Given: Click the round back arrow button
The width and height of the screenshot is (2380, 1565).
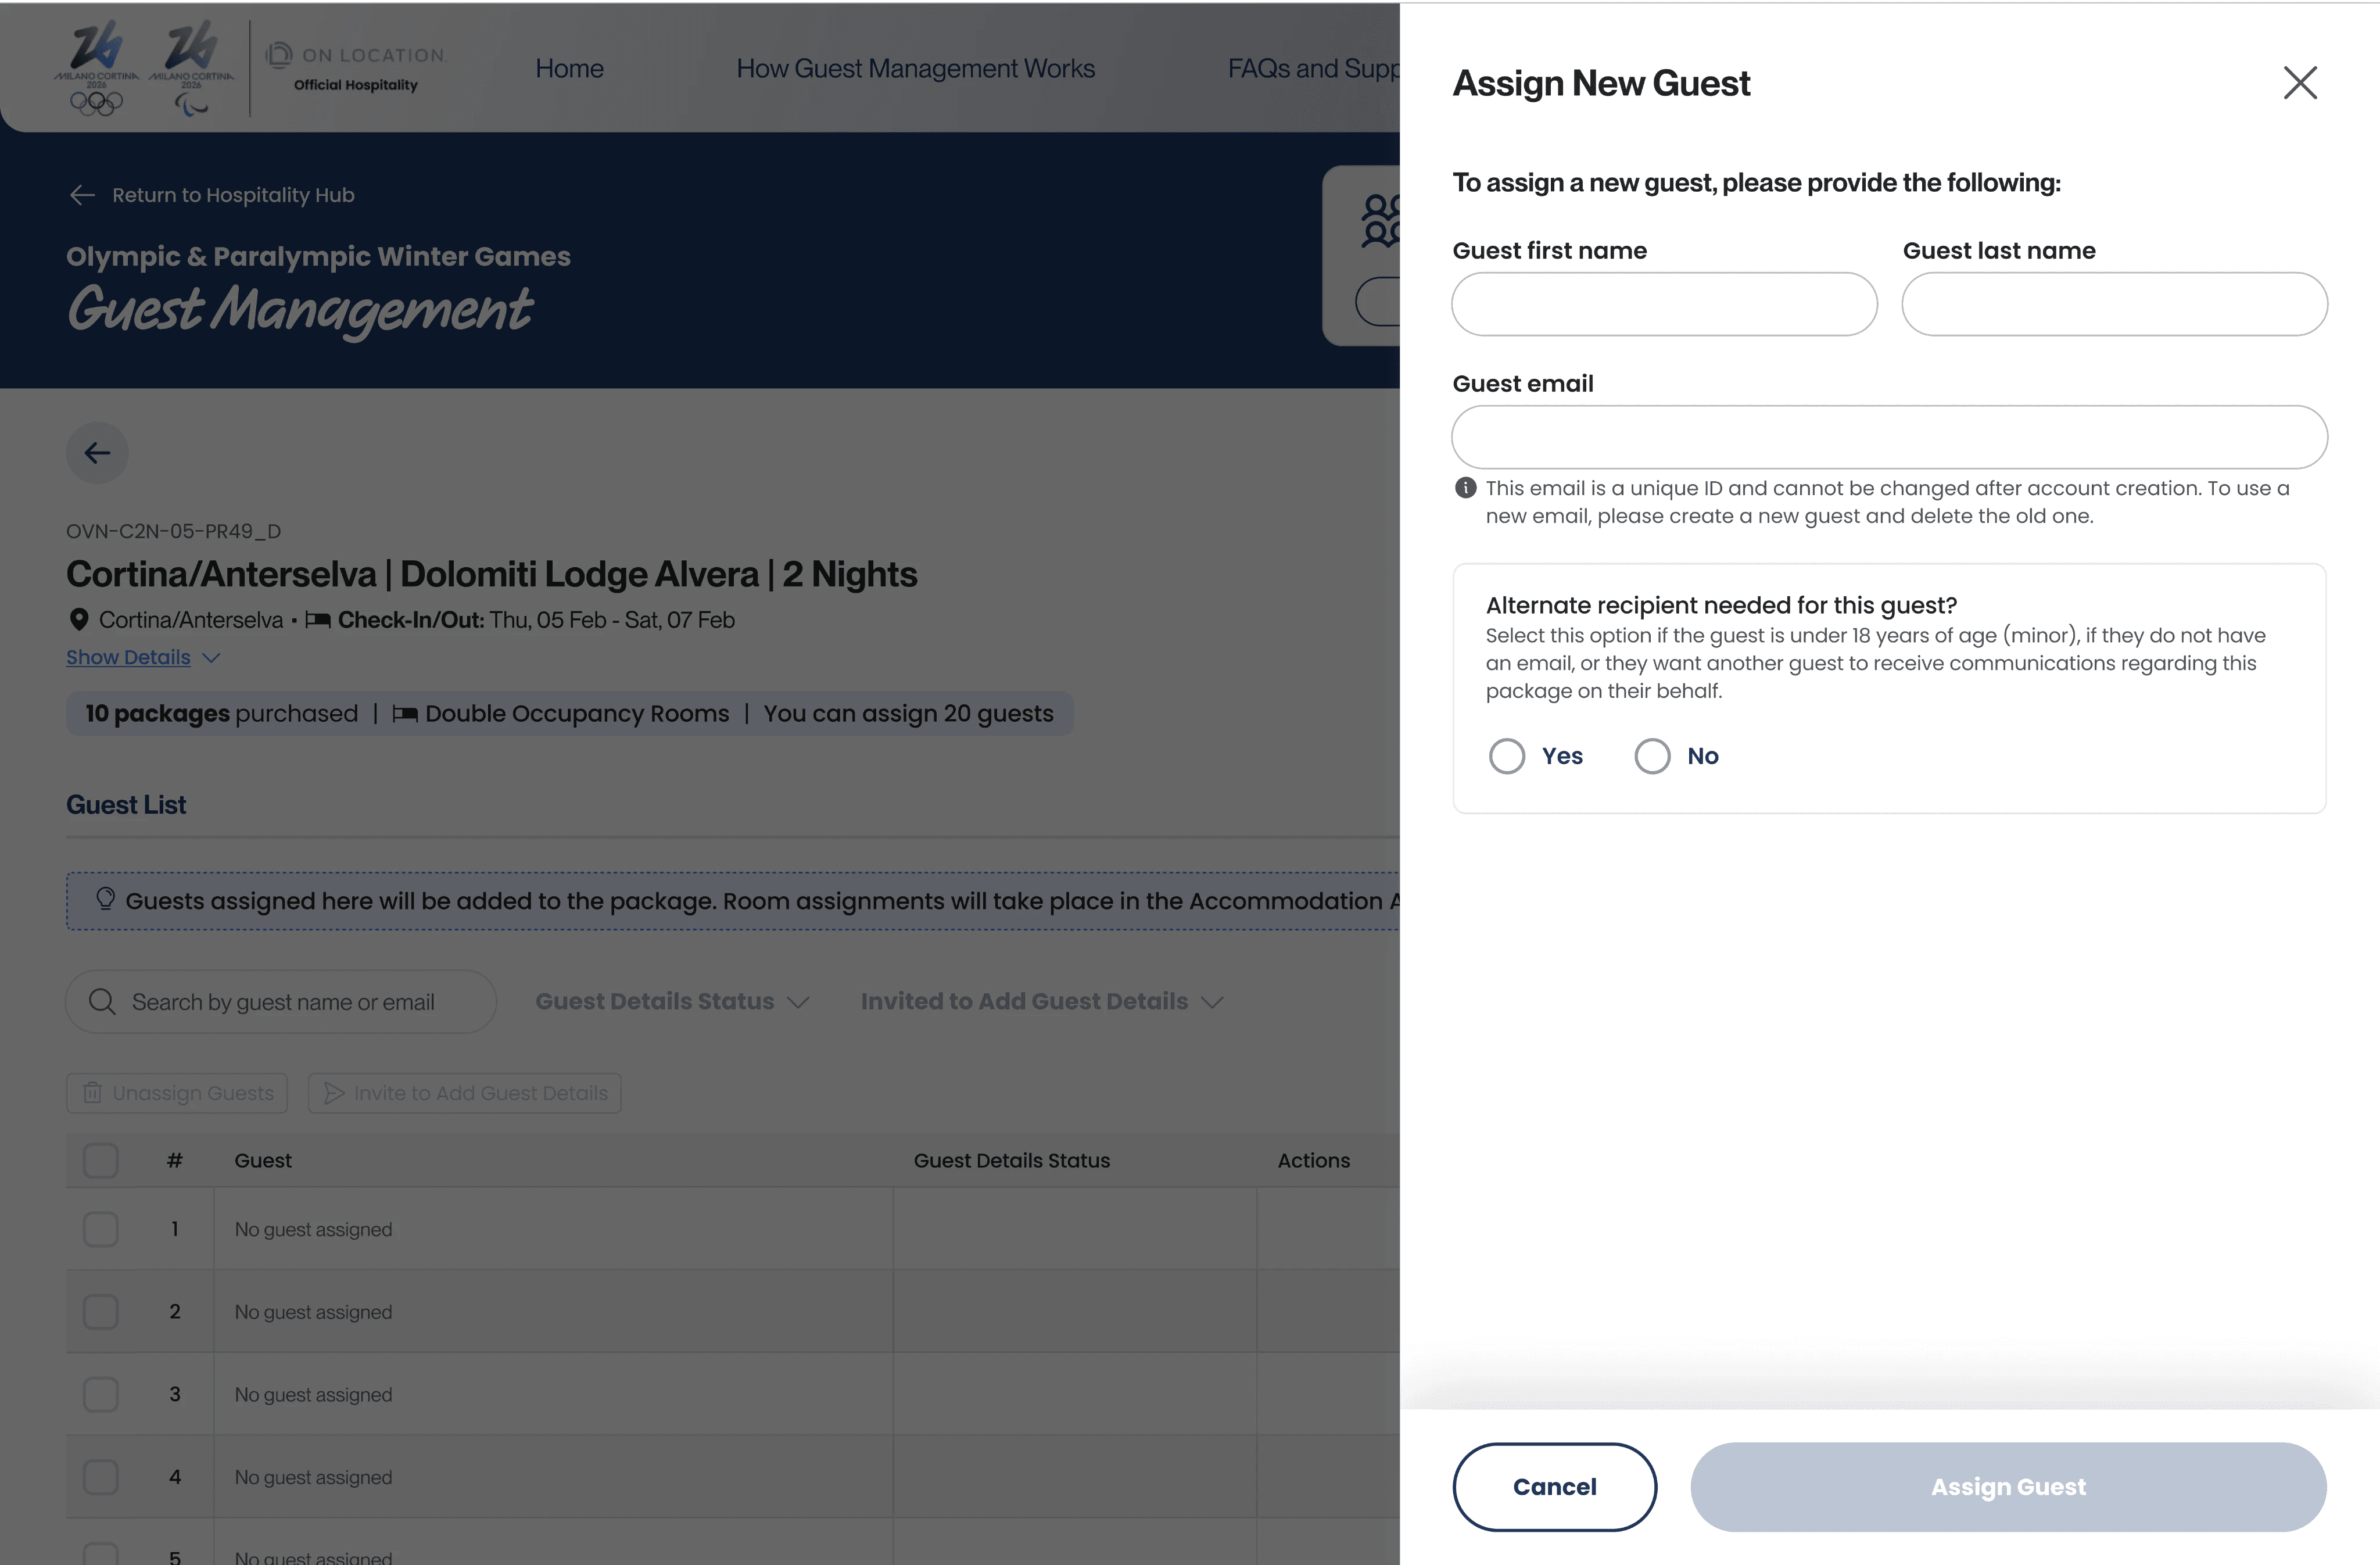Looking at the screenshot, I should tap(97, 453).
